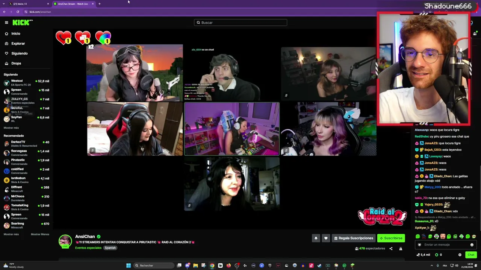Show hidden system tray icons
The image size is (481, 270).
tap(431, 265)
